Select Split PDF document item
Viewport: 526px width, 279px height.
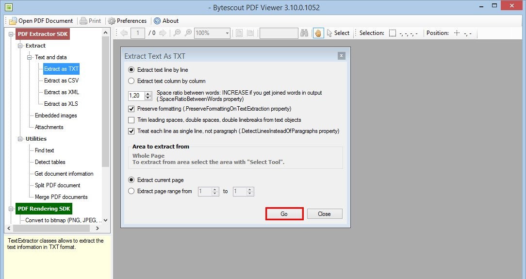pos(57,185)
